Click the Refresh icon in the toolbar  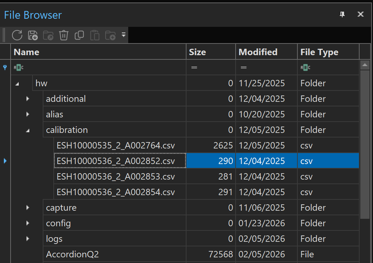(17, 35)
